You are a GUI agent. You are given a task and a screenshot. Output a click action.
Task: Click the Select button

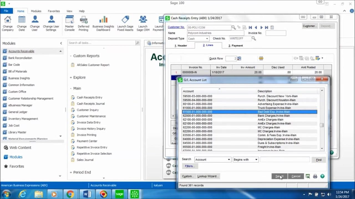tap(279, 176)
